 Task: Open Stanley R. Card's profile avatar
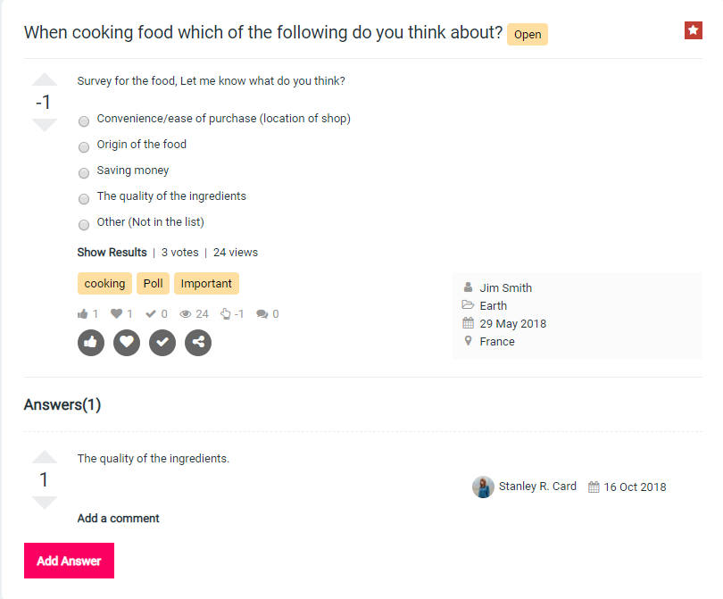[x=483, y=487]
